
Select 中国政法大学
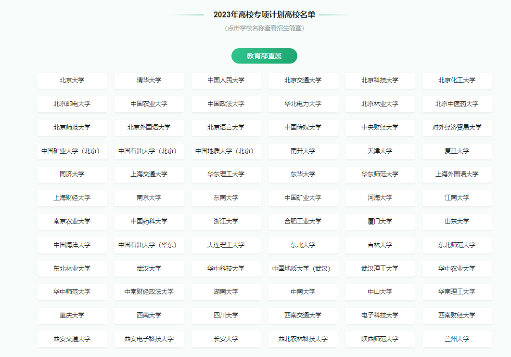pyautogui.click(x=226, y=104)
